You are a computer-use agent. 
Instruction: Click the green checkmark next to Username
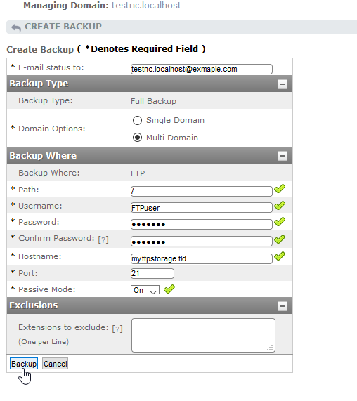click(x=280, y=205)
